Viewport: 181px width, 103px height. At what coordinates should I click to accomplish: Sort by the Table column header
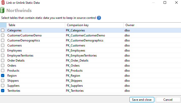35,25
